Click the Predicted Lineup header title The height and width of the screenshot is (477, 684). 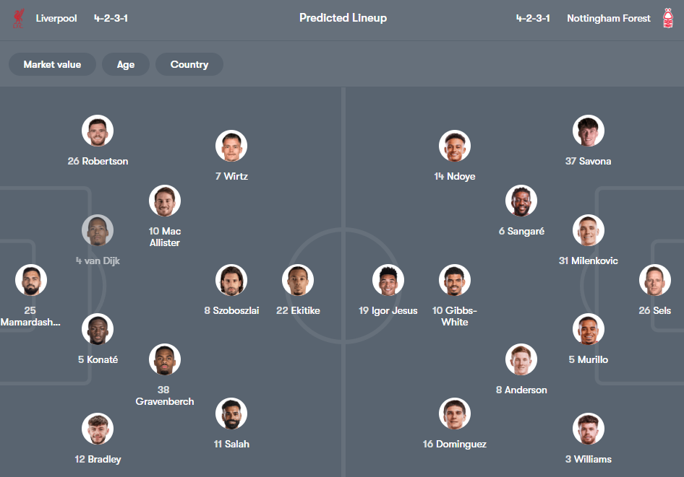343,17
